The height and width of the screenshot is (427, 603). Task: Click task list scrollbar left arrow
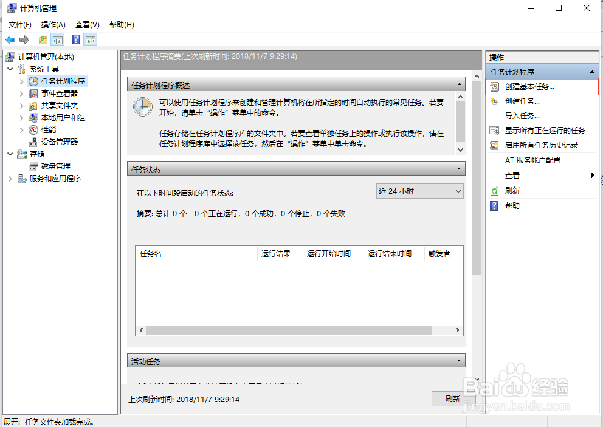tap(141, 330)
